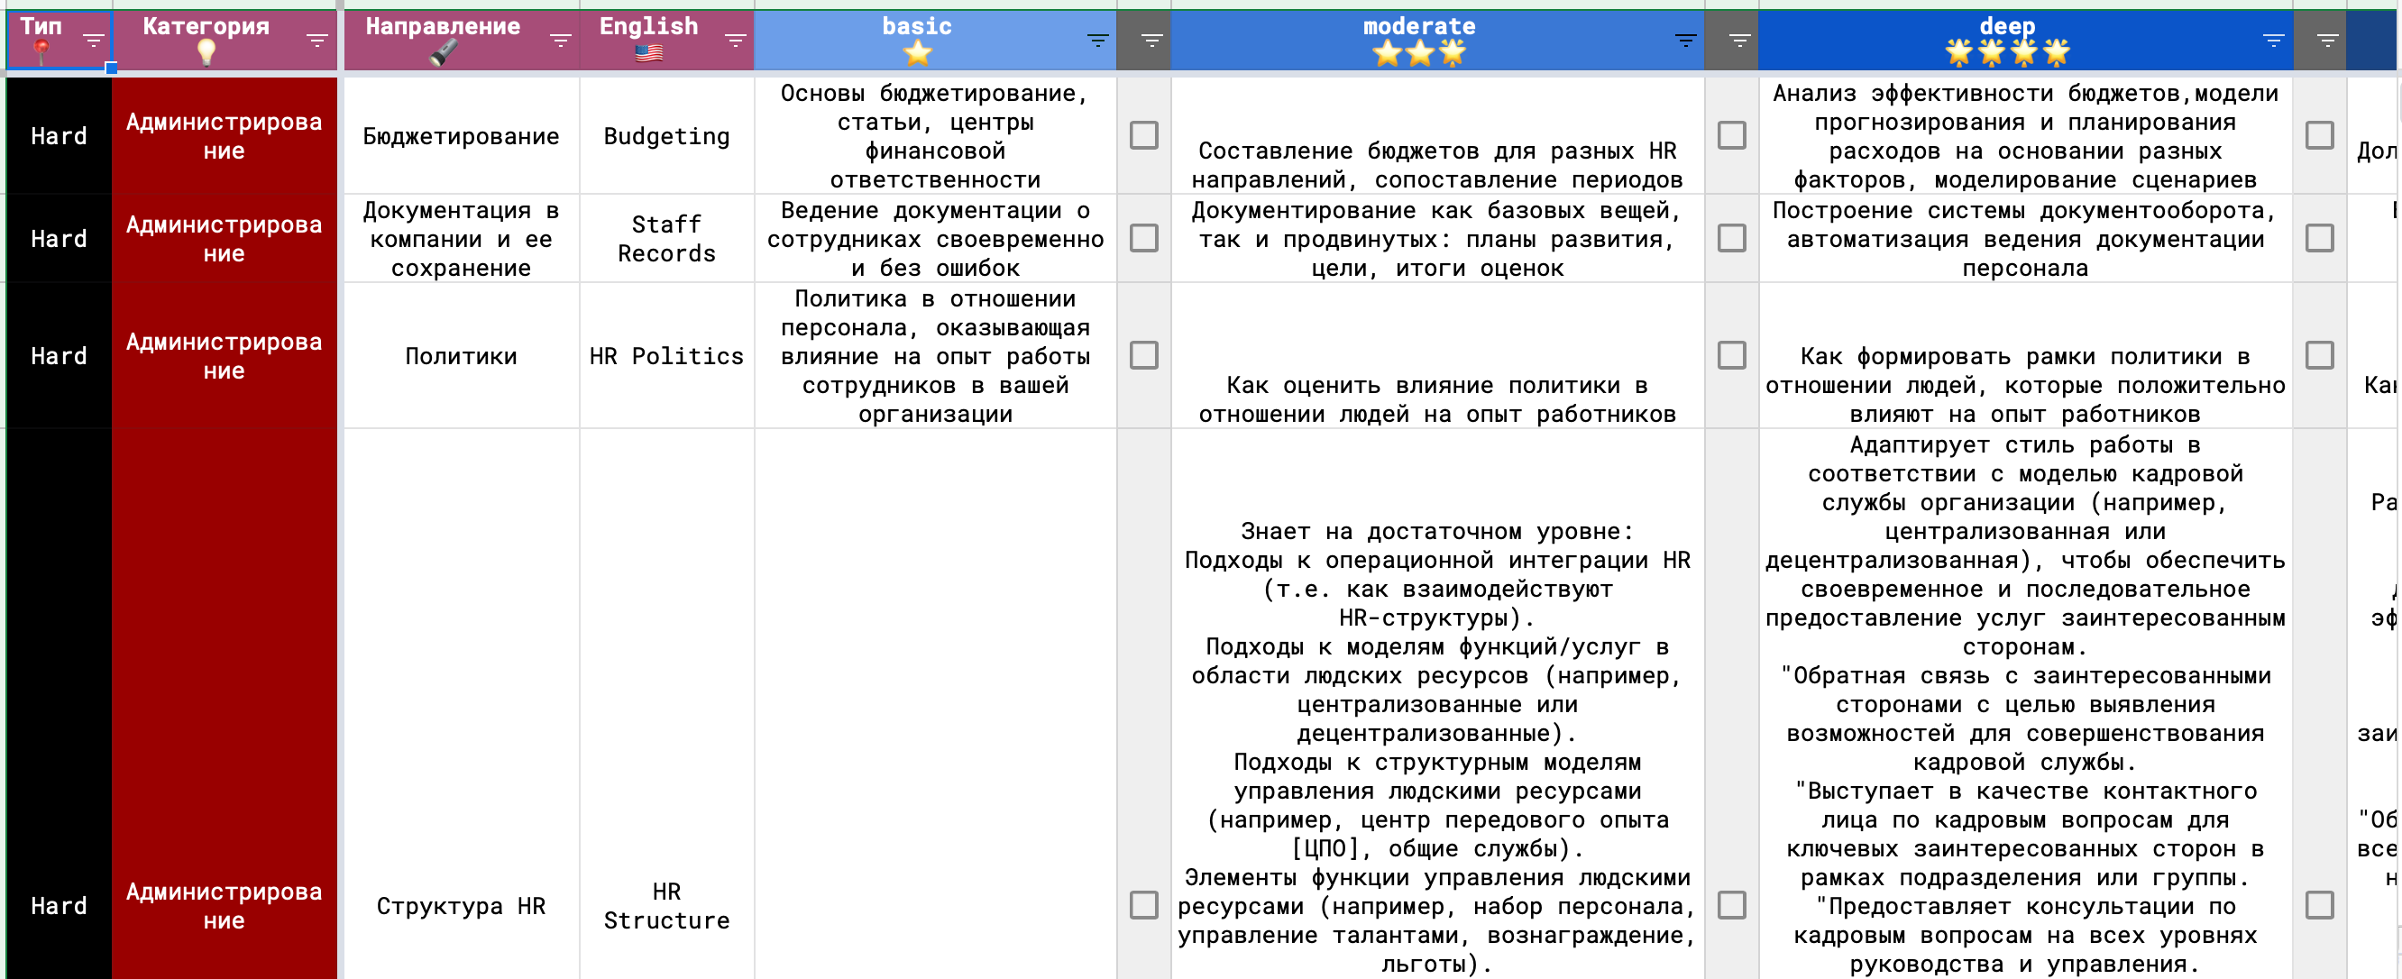Viewport: 2402px width, 979px height.
Task: Open filter on checkbox column after basic
Action: coord(1151,40)
